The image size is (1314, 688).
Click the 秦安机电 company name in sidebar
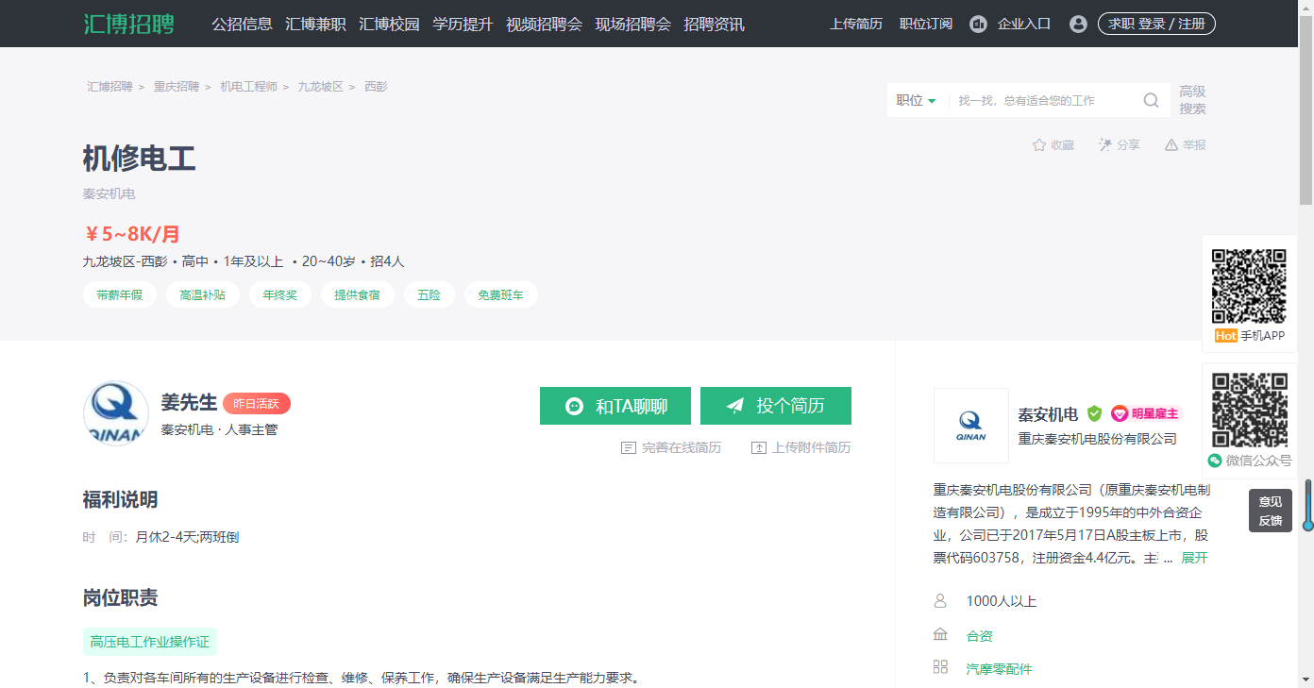point(1048,414)
